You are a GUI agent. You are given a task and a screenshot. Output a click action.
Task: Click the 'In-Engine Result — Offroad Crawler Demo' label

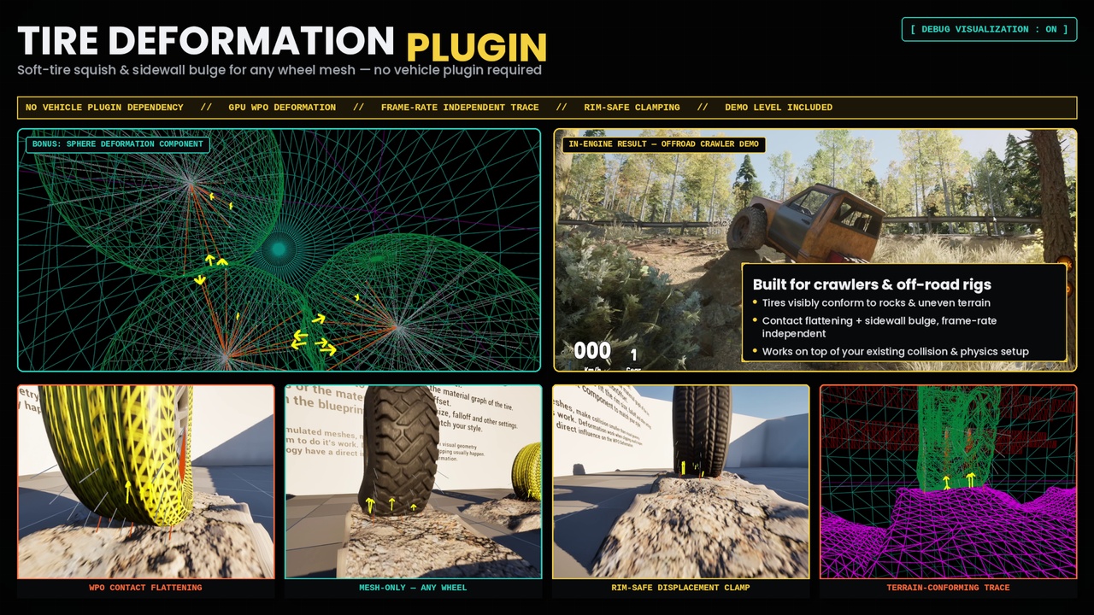pyautogui.click(x=663, y=144)
